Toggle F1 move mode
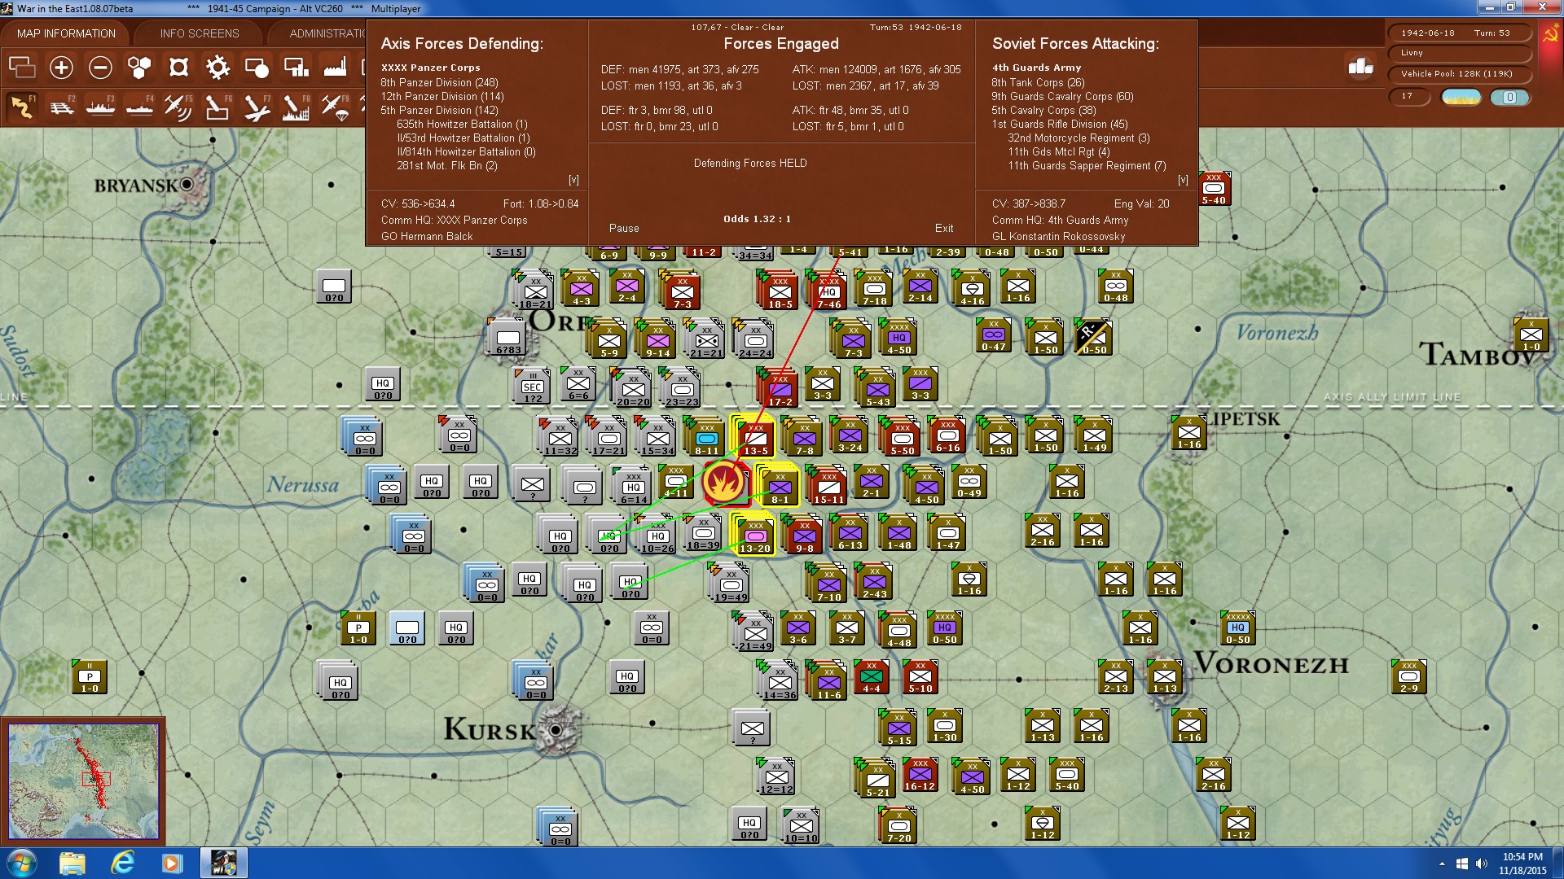This screenshot has width=1564, height=879. pos(22,107)
